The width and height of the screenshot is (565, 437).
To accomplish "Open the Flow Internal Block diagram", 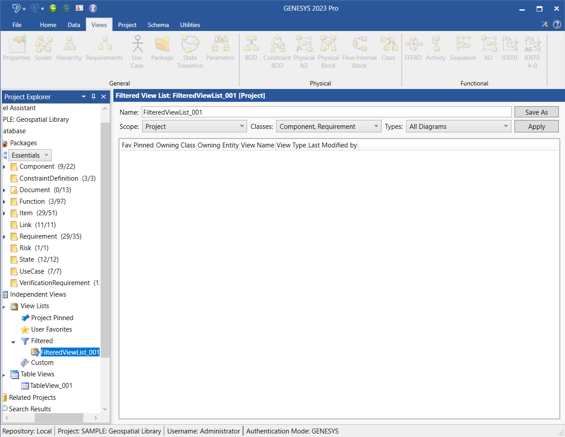I will tap(360, 52).
